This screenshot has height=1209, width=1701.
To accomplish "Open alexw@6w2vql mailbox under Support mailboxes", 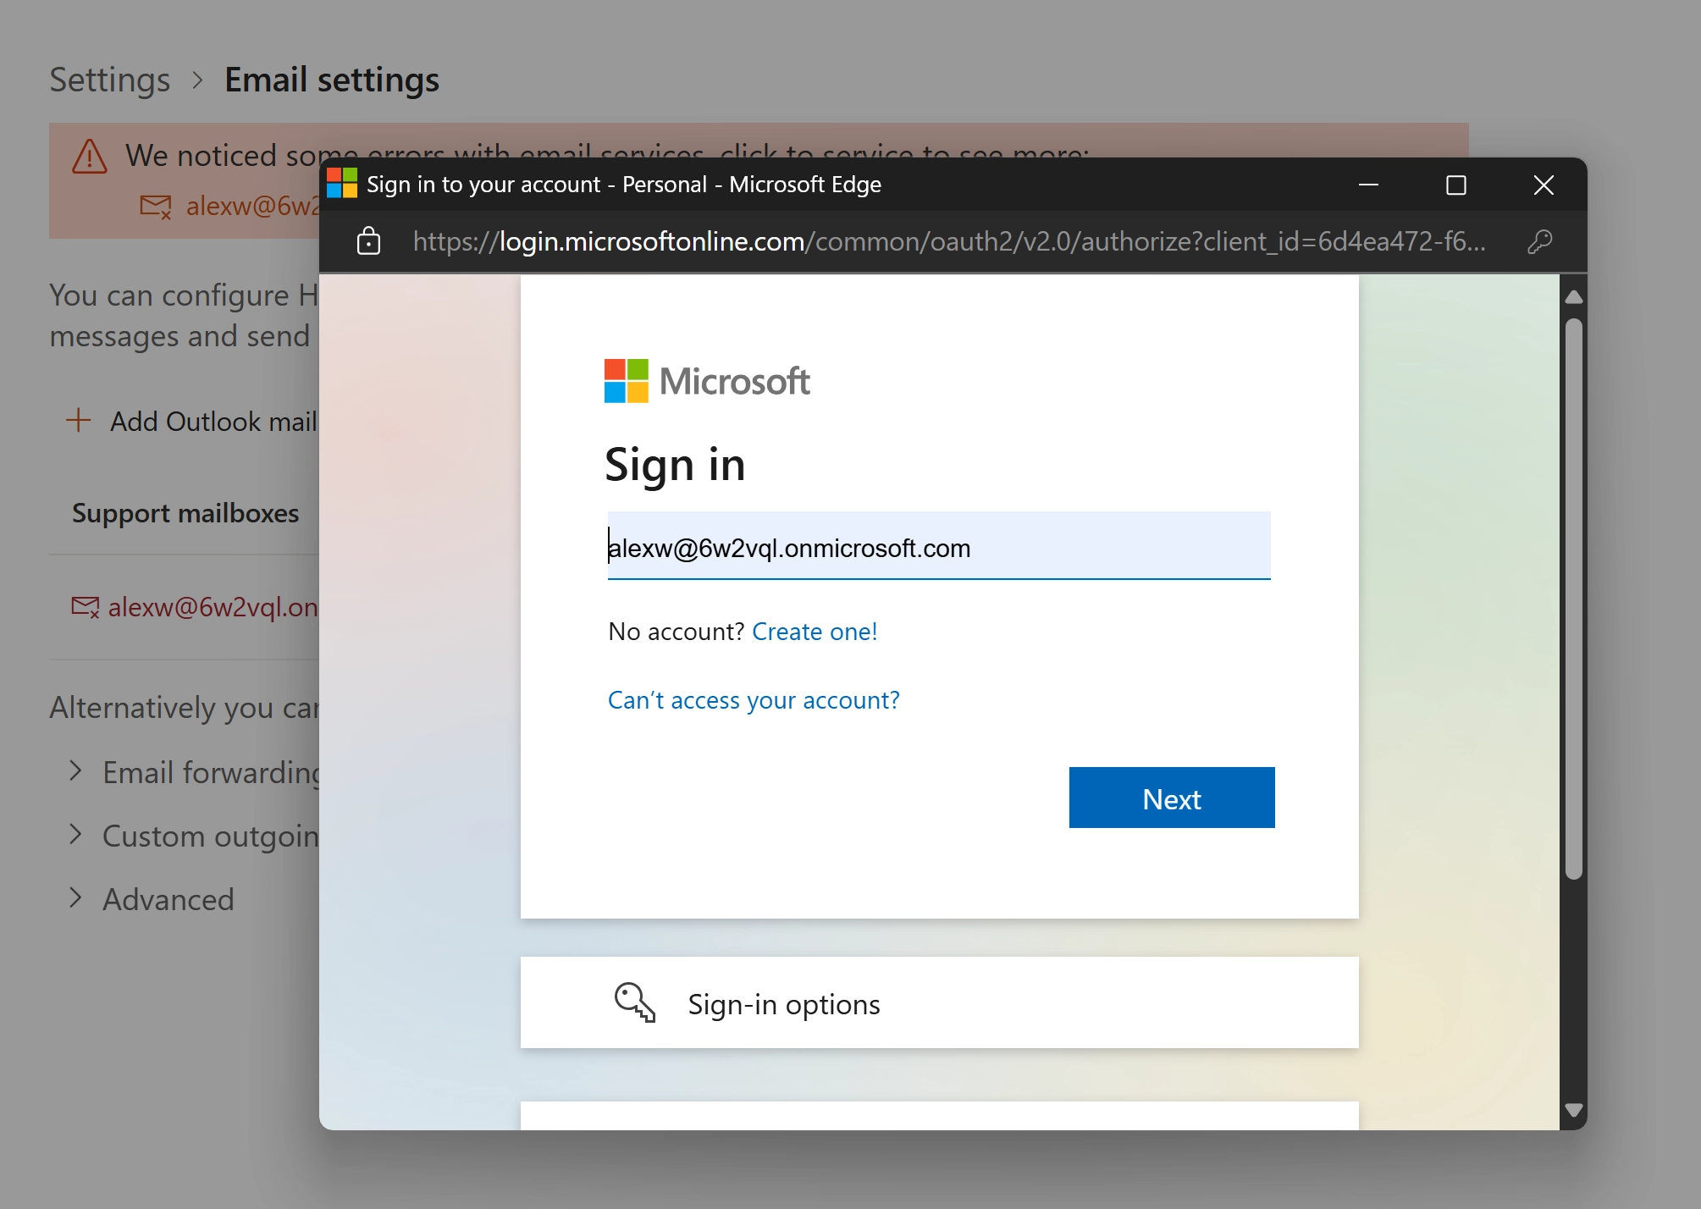I will 213,607.
